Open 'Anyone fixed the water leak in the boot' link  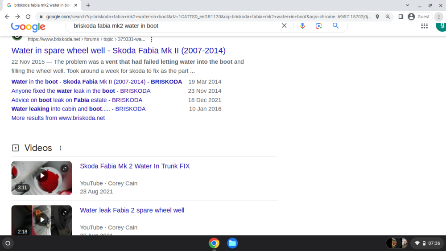(x=81, y=91)
